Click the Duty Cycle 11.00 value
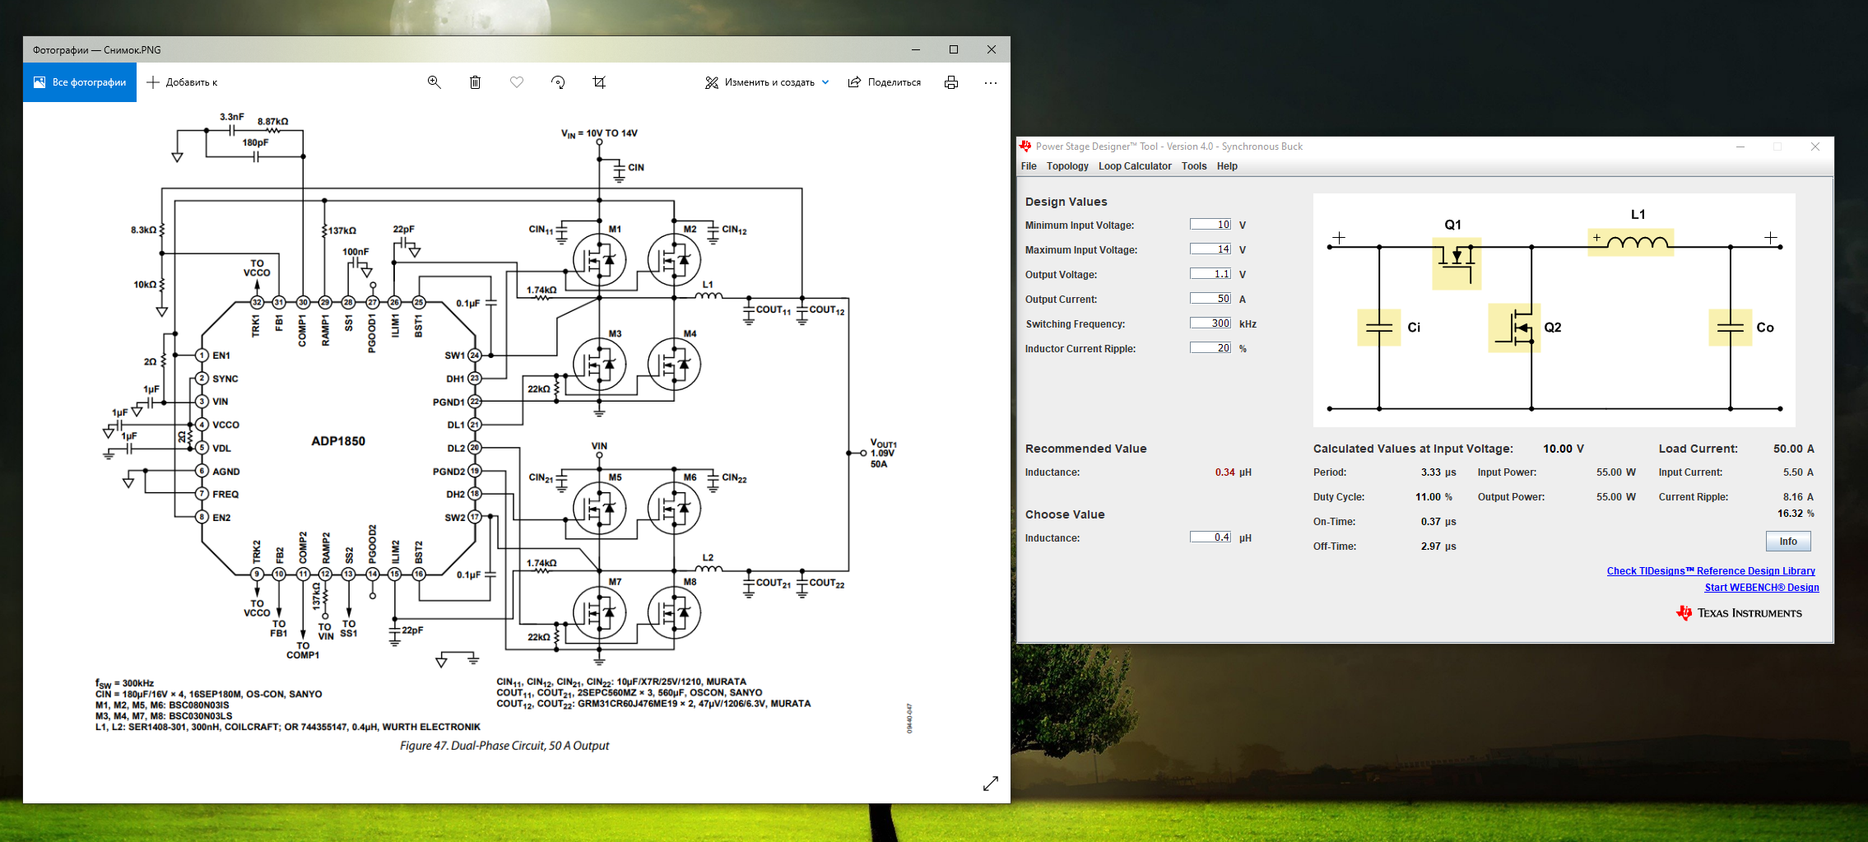This screenshot has width=1868, height=842. click(x=1428, y=497)
